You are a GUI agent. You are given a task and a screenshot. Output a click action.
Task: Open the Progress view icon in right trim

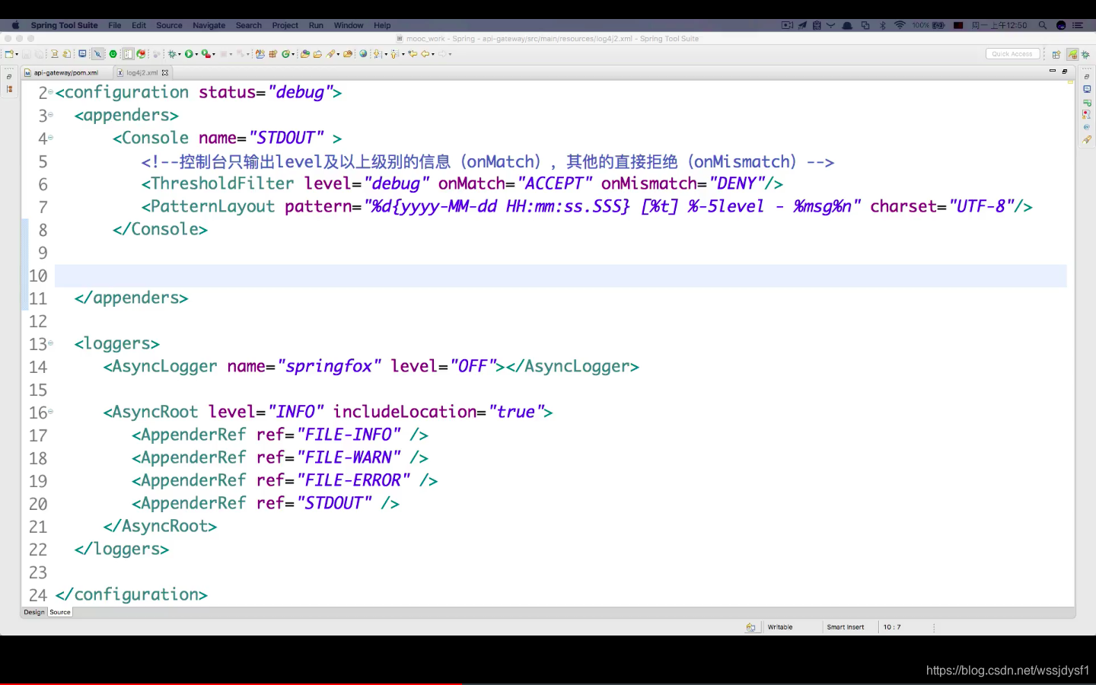(1087, 102)
